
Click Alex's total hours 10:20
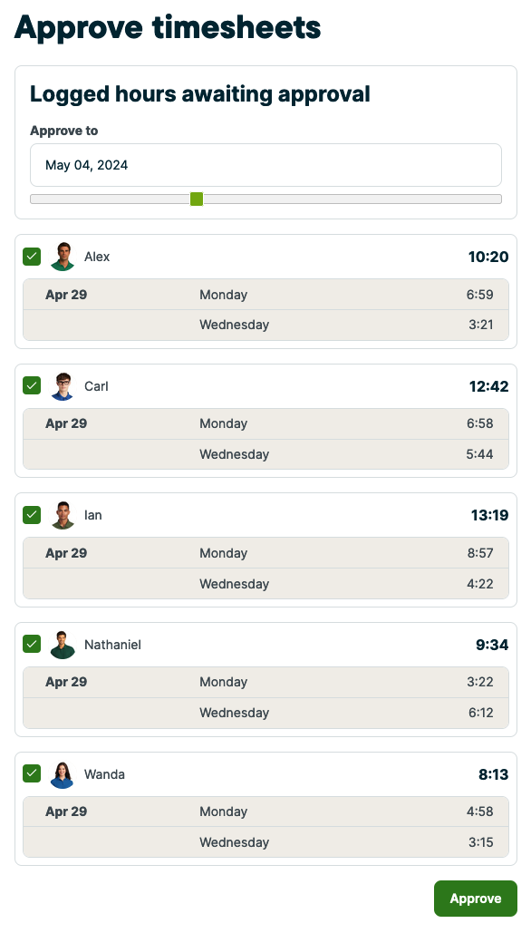click(x=488, y=257)
